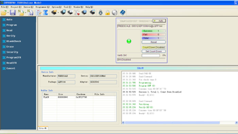Open the Programmer menu
The image size is (238, 134).
coord(42,7)
